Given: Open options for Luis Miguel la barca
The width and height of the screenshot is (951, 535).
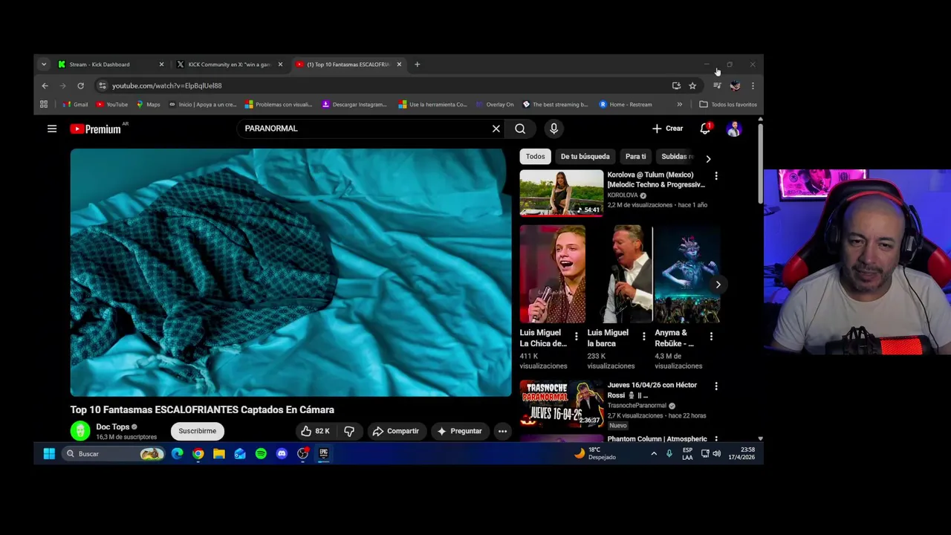Looking at the screenshot, I should [643, 337].
